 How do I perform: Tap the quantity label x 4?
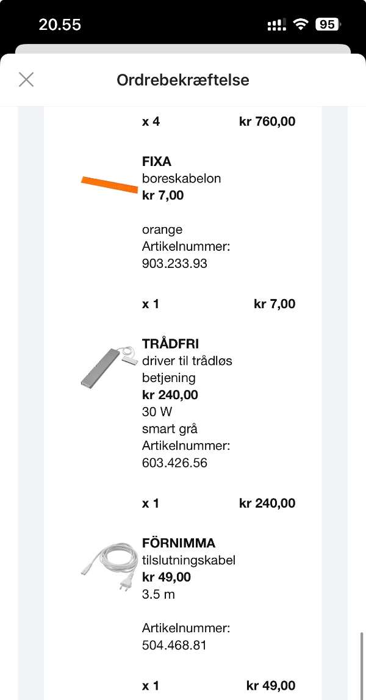150,121
